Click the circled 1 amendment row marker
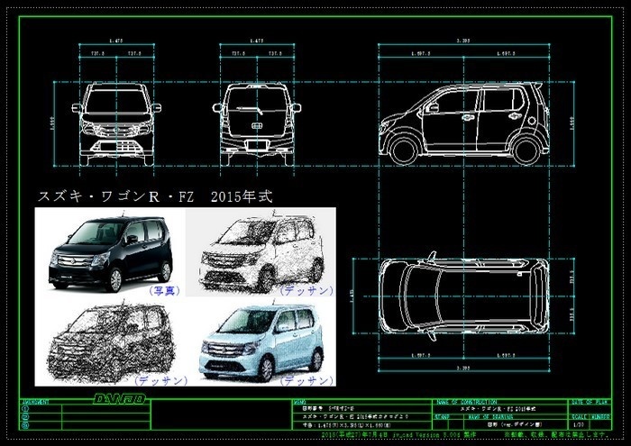 25,408
